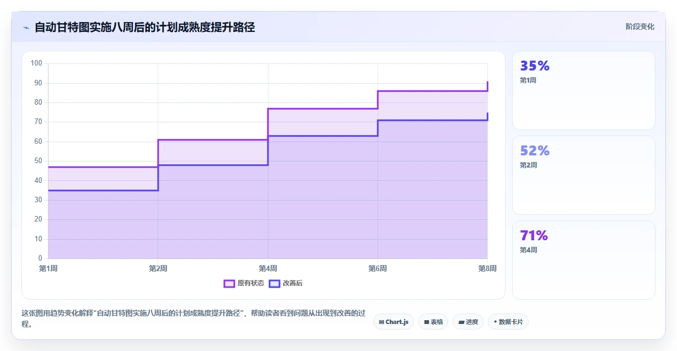Click the icon inside the Chart.js tag

pos(382,322)
